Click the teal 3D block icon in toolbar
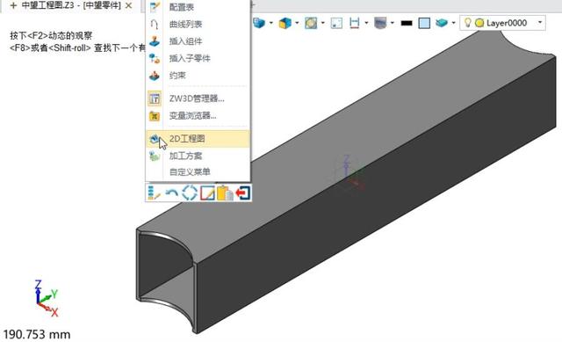The width and height of the screenshot is (562, 342). (442, 23)
